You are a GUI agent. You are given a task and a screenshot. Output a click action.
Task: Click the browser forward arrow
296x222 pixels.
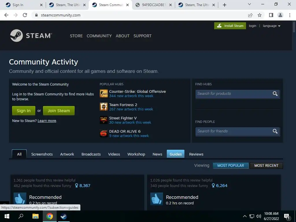16,15
